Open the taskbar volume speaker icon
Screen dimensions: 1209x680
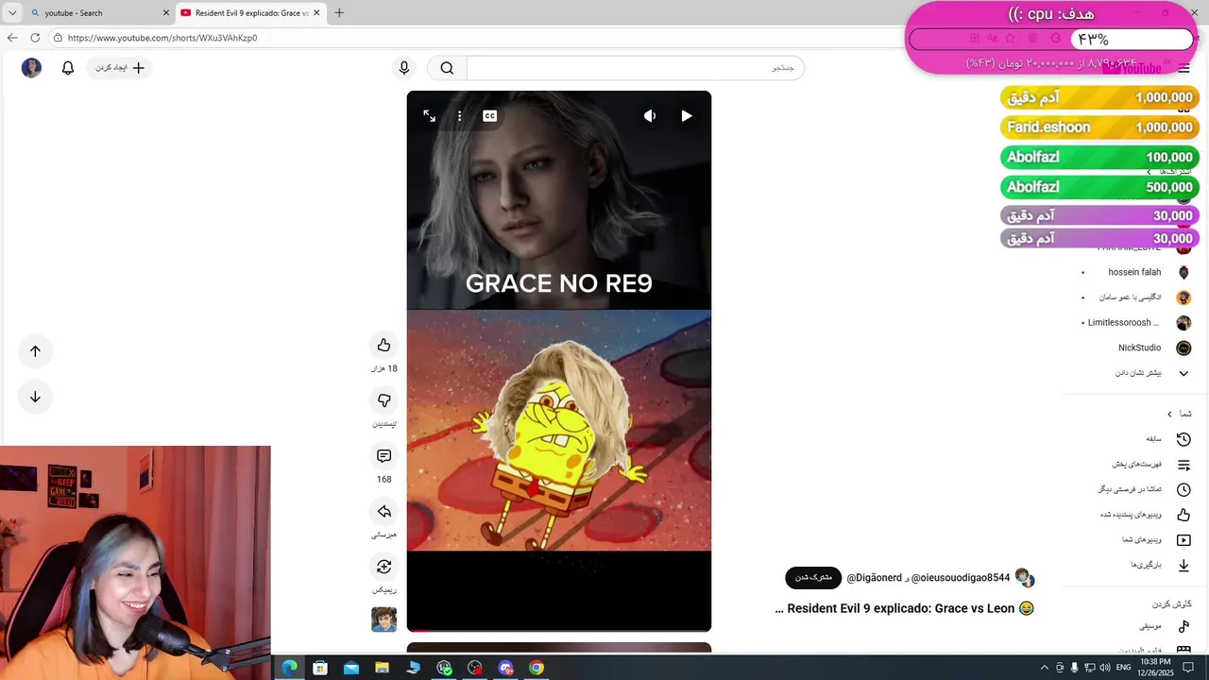(x=1104, y=668)
